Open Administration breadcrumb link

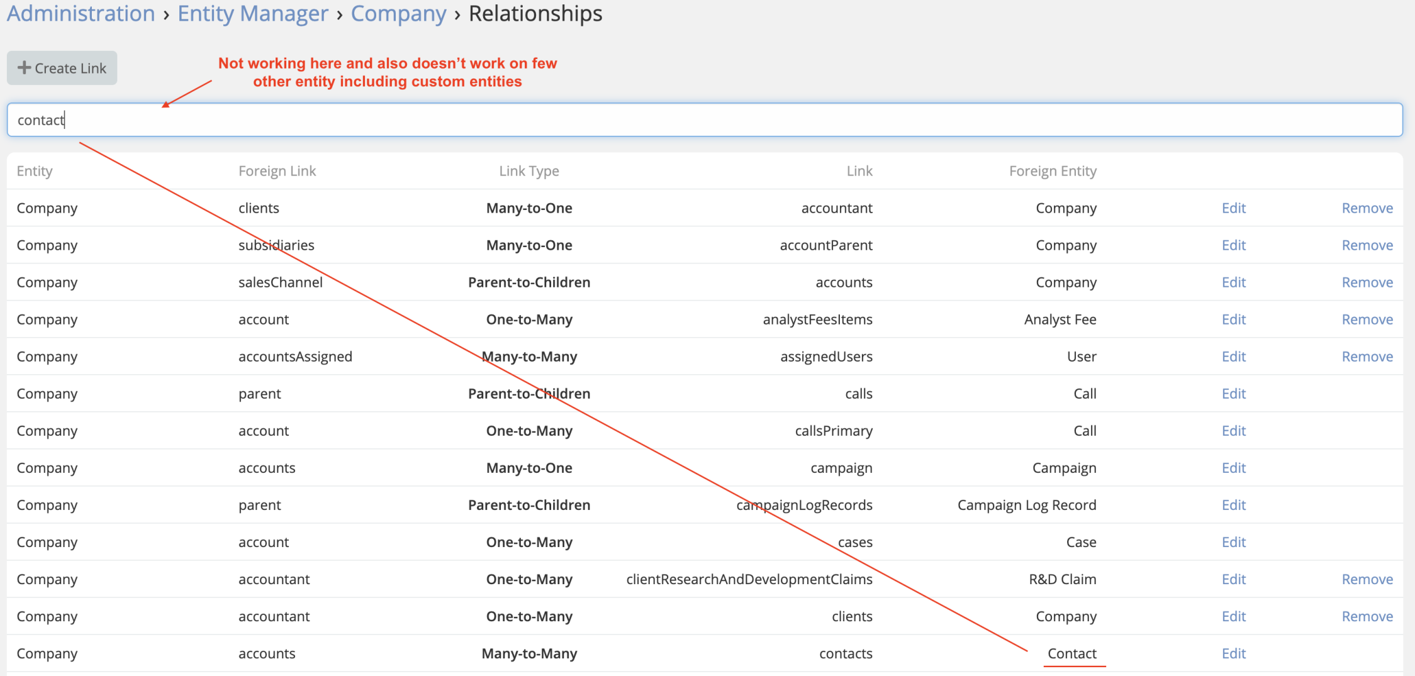(81, 13)
